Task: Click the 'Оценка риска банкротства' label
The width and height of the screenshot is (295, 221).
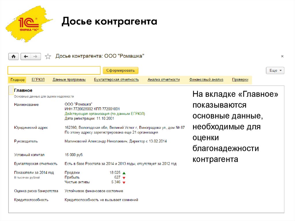Action: pos(36,191)
